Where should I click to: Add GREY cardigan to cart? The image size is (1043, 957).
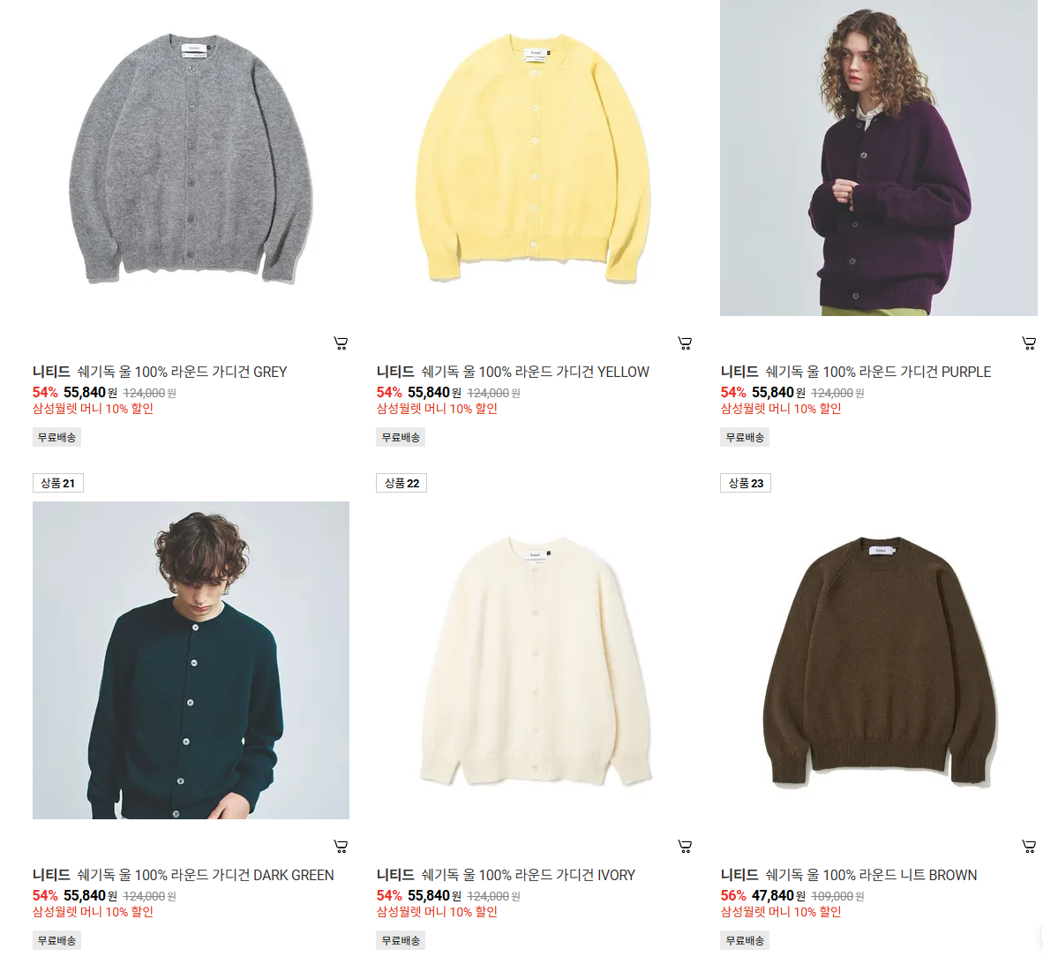click(341, 343)
